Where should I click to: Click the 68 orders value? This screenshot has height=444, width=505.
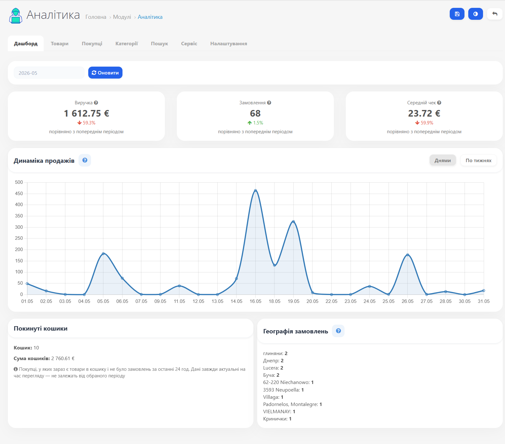pyautogui.click(x=255, y=113)
